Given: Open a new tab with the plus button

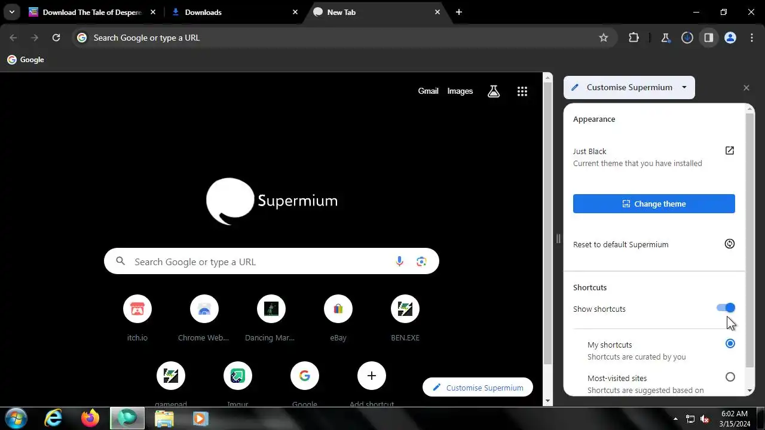Looking at the screenshot, I should (x=458, y=12).
